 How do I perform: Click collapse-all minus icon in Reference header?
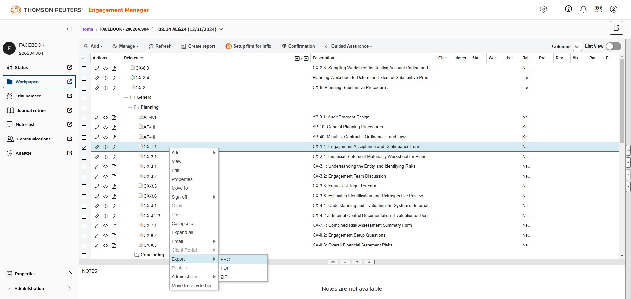click(x=306, y=58)
